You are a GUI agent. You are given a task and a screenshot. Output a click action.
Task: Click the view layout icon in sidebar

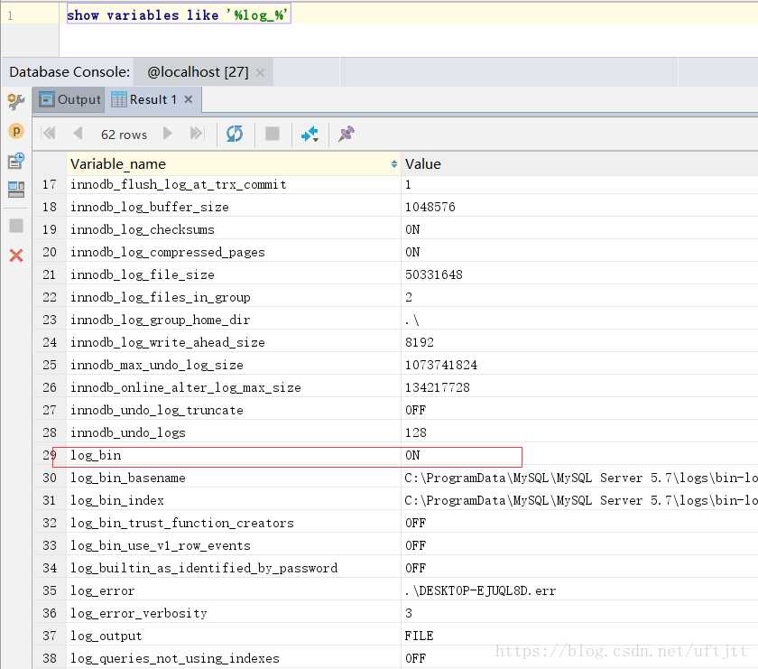16,190
